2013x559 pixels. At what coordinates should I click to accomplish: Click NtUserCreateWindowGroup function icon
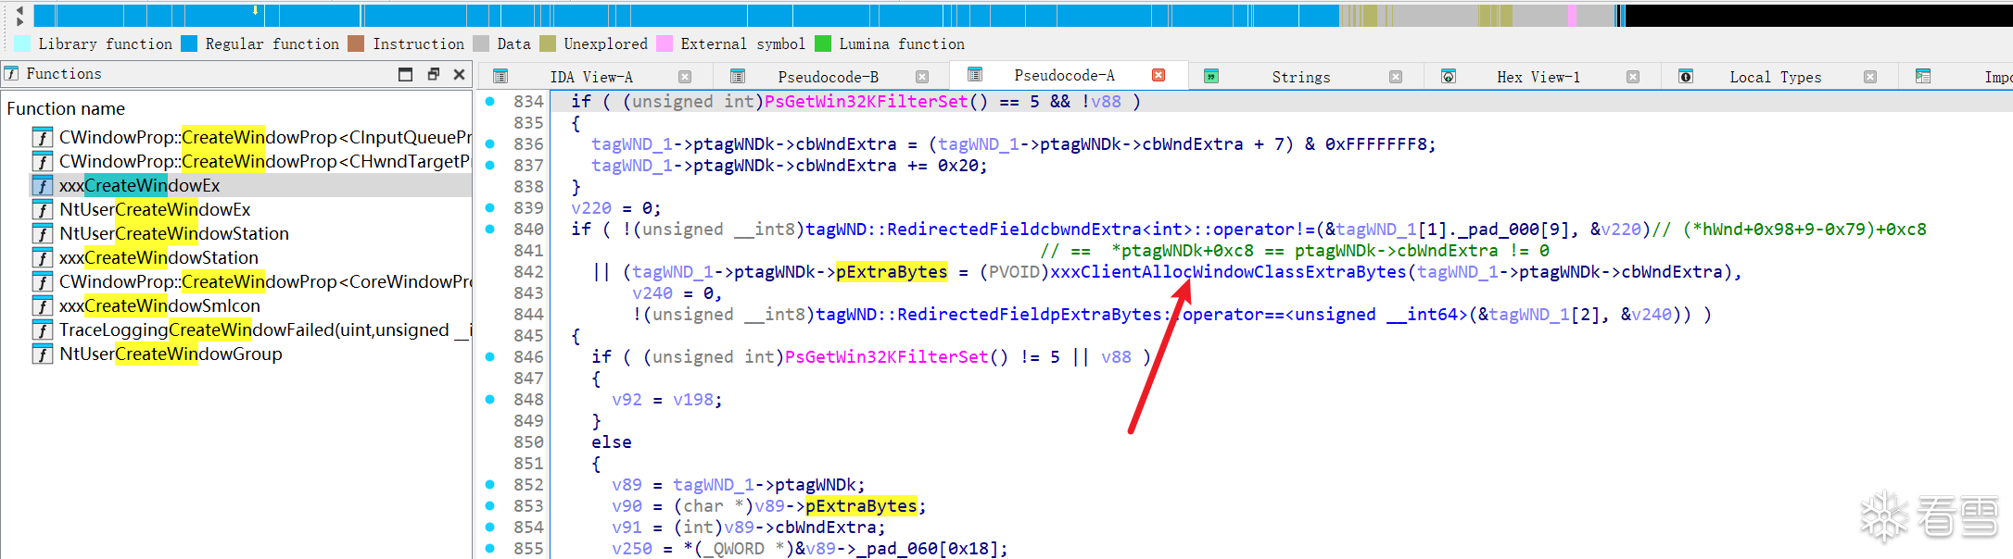point(43,354)
